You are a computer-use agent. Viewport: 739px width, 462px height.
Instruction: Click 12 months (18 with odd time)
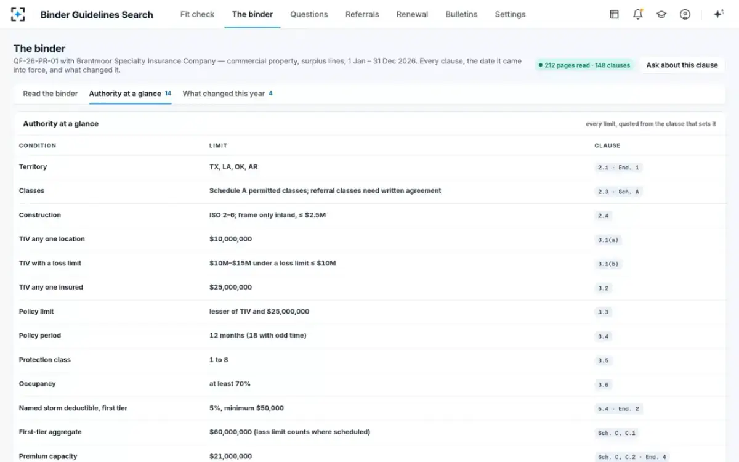pos(258,336)
